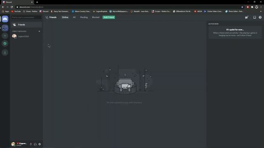
Task: Click the green Add Friend button
Action: pos(109,17)
